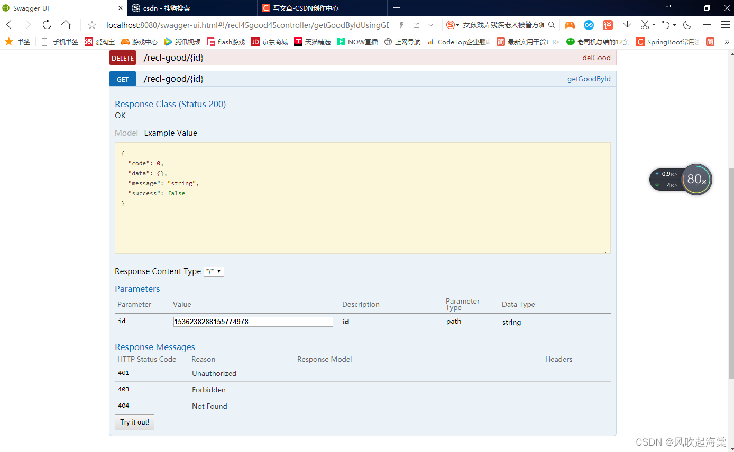
Task: Toggle night mode with the moon icon
Action: click(687, 25)
